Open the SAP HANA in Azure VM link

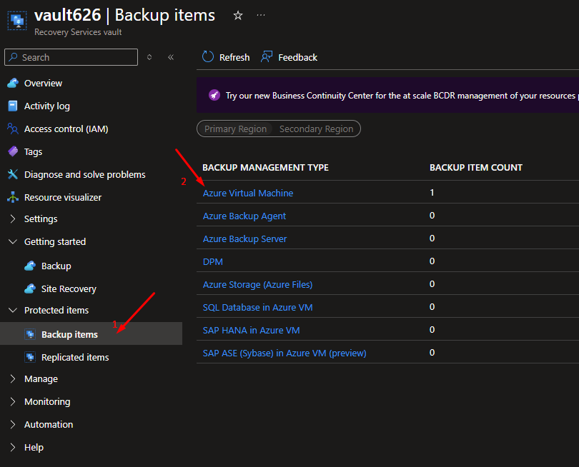251,330
